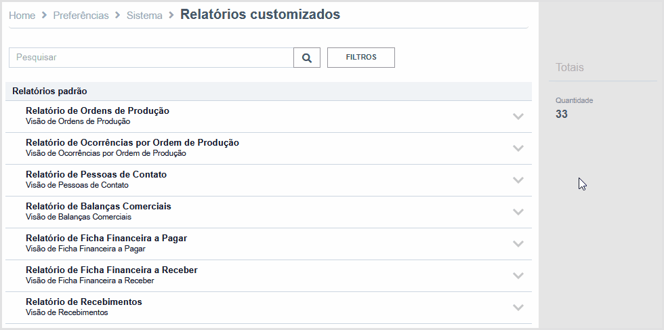Viewport: 664px width, 330px height.
Task: Click the Relatórios padrão group header
Action: pos(268,91)
